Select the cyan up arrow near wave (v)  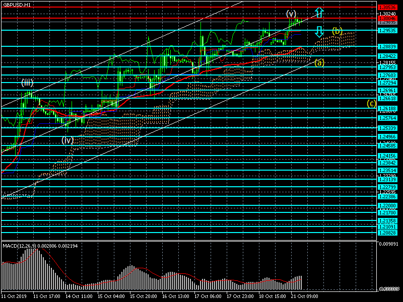click(319, 12)
